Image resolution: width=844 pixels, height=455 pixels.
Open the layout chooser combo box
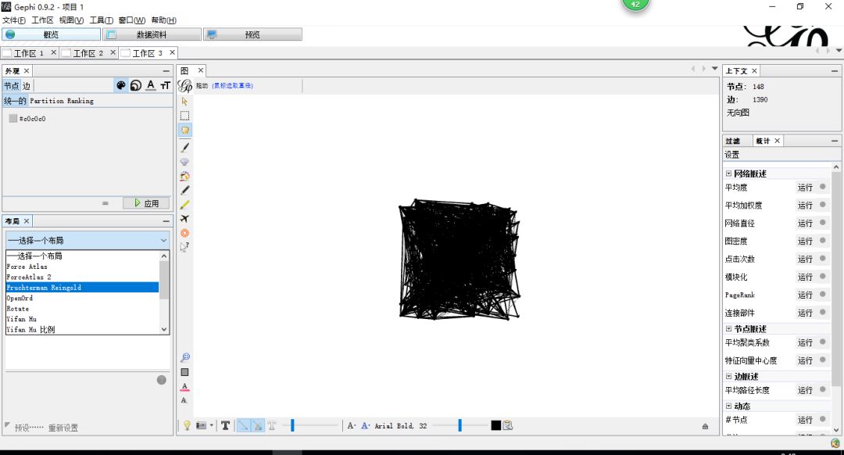pyautogui.click(x=88, y=240)
